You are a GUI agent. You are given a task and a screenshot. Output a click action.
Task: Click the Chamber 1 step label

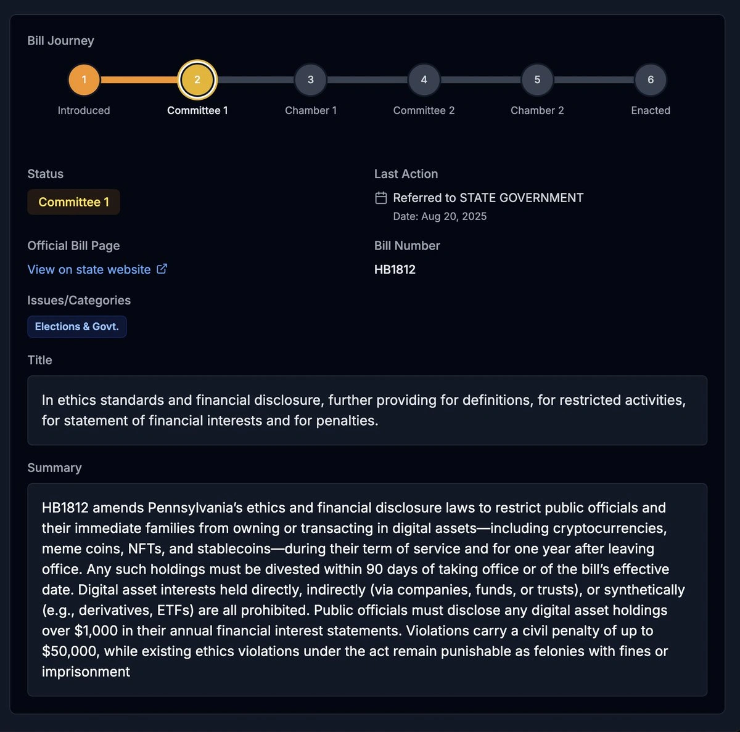click(311, 110)
